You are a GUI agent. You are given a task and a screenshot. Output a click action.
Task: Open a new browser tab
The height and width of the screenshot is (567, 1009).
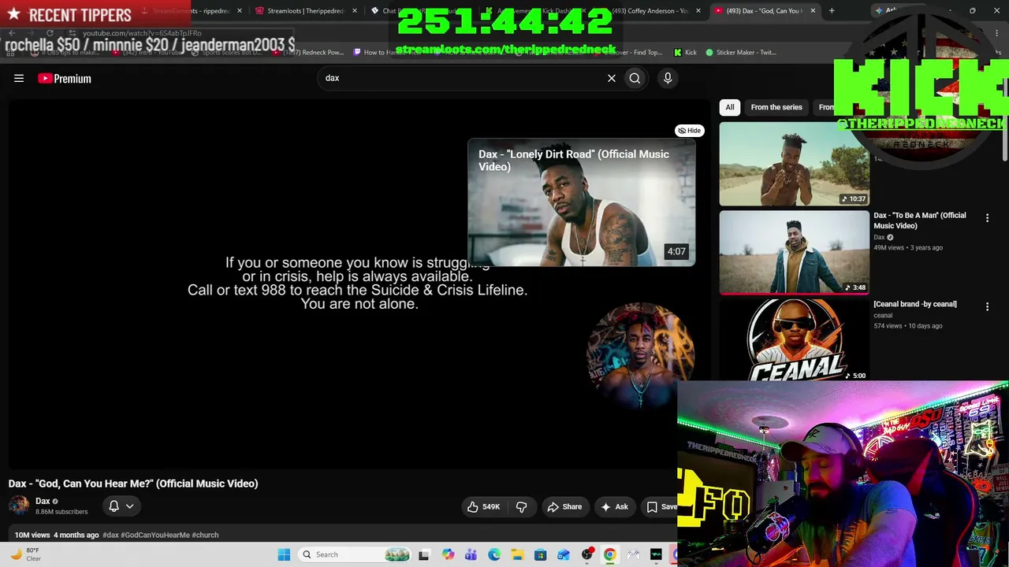point(832,11)
